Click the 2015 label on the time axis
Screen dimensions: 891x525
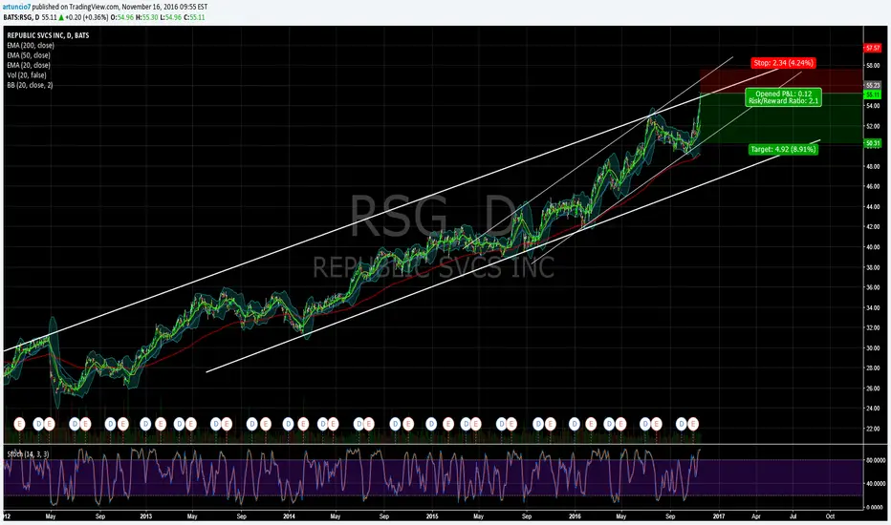click(432, 516)
